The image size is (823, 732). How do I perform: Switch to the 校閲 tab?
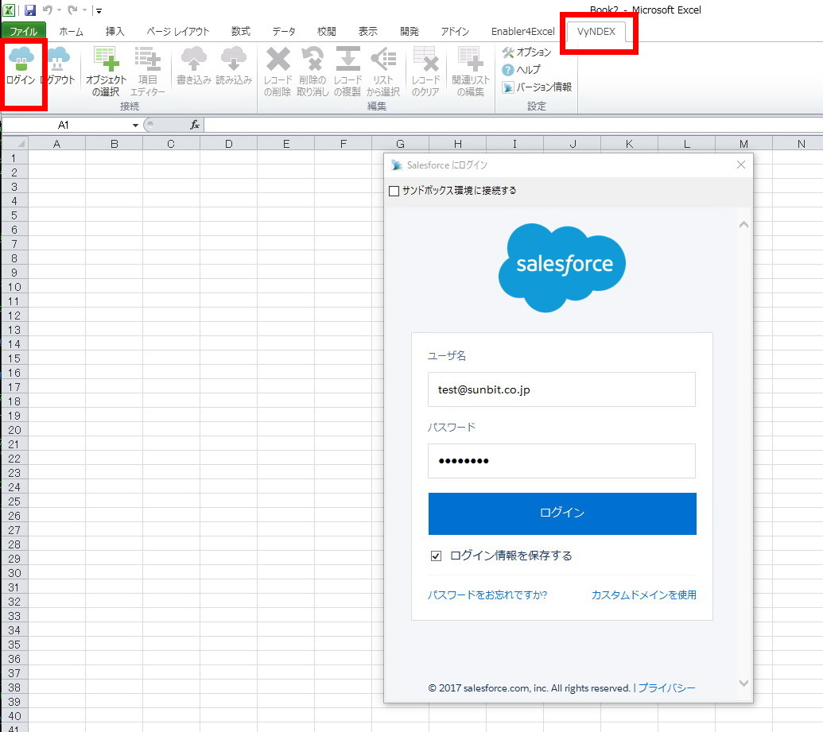[x=327, y=32]
